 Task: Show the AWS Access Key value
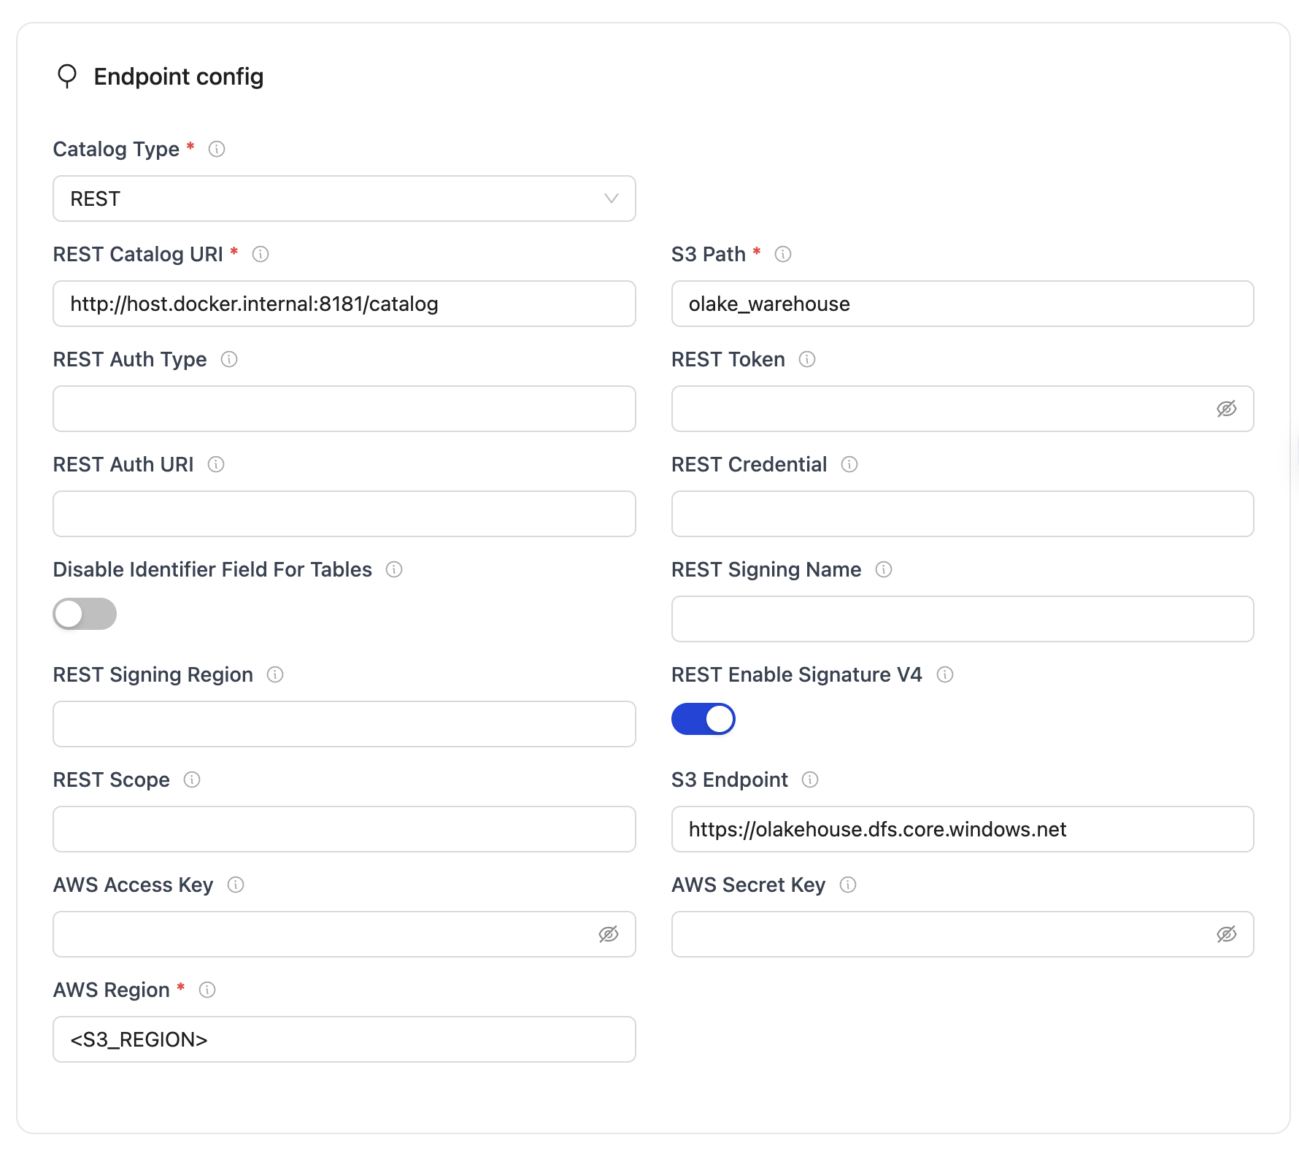click(x=609, y=934)
